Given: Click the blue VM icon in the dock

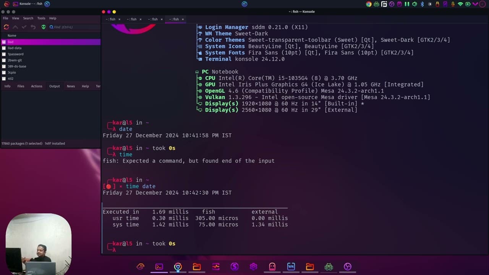Looking at the screenshot, I should [x=291, y=267].
